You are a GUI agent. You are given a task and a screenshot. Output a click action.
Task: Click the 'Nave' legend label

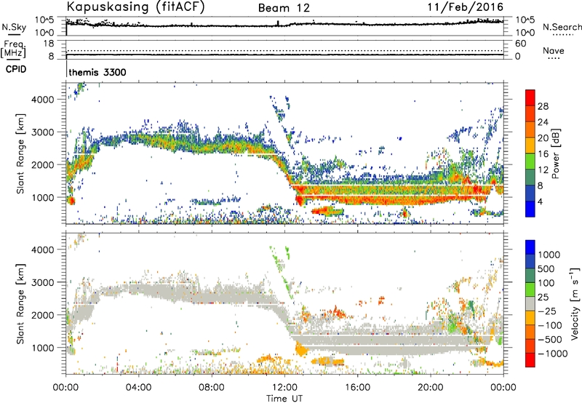click(x=554, y=51)
